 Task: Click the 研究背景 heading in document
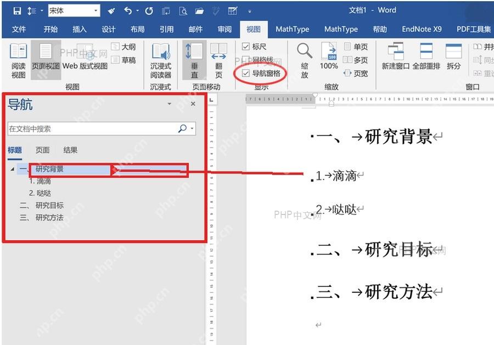pyautogui.click(x=398, y=137)
